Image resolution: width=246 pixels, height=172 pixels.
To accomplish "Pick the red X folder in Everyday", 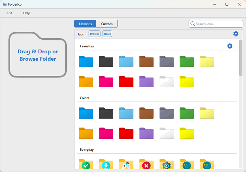I will coord(147,164).
